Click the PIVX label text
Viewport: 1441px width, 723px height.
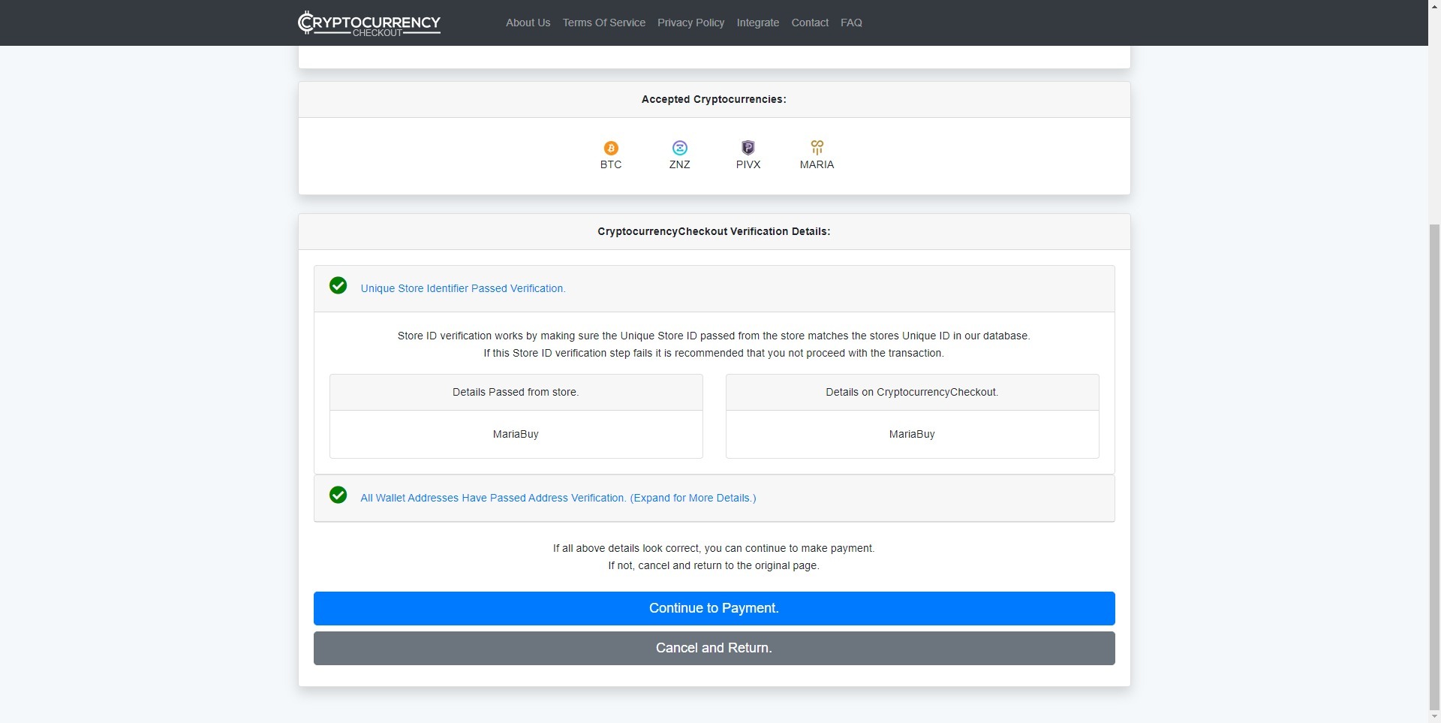click(x=748, y=164)
